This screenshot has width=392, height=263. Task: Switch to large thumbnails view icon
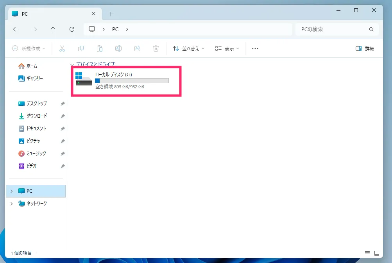(x=377, y=253)
